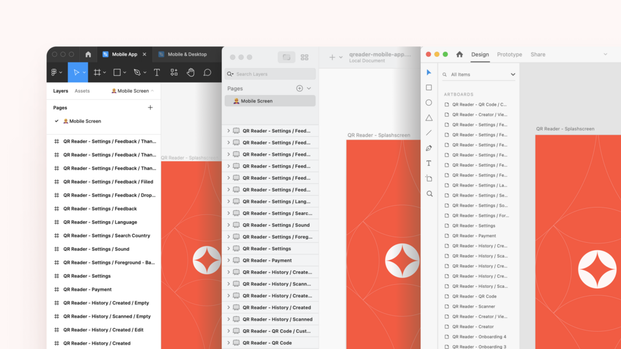Screen dimensions: 621x349
Task: Switch to Sketch components grid view
Action: [305, 57]
